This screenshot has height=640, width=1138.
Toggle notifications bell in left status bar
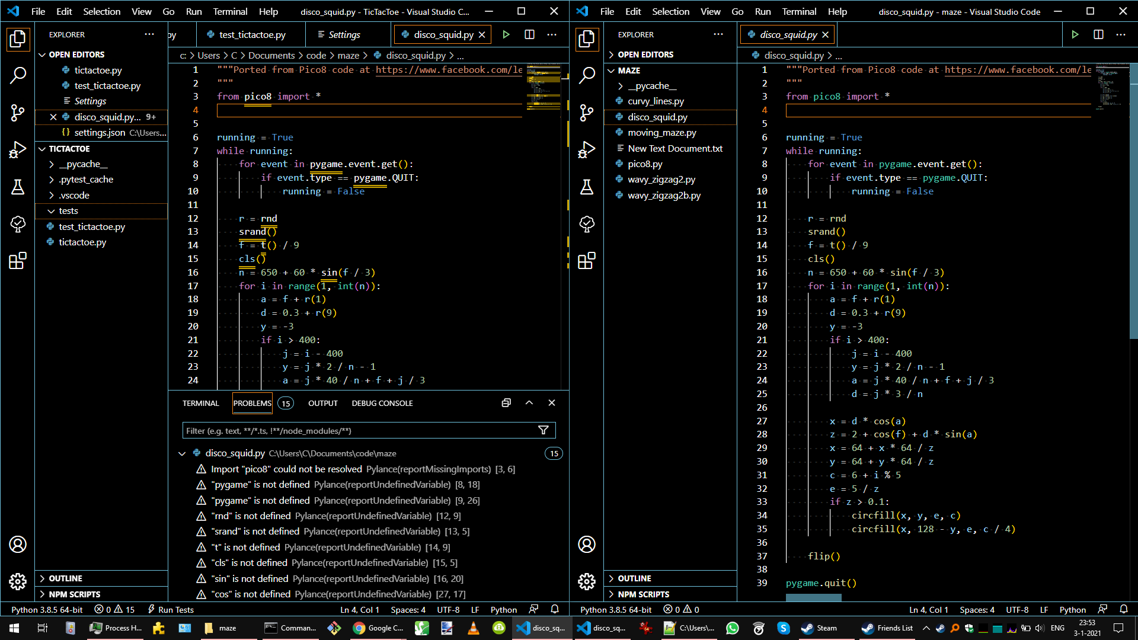555,609
